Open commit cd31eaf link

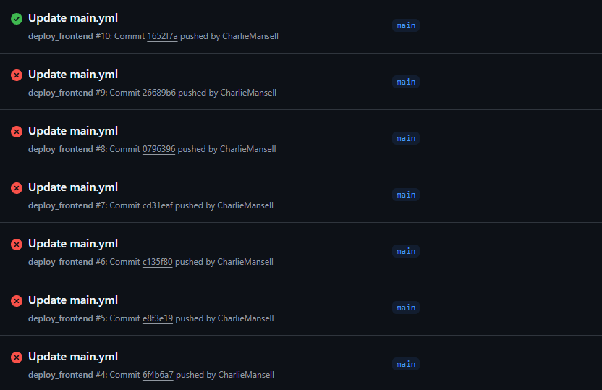158,205
